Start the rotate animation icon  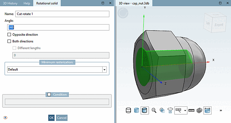(x=170, y=110)
